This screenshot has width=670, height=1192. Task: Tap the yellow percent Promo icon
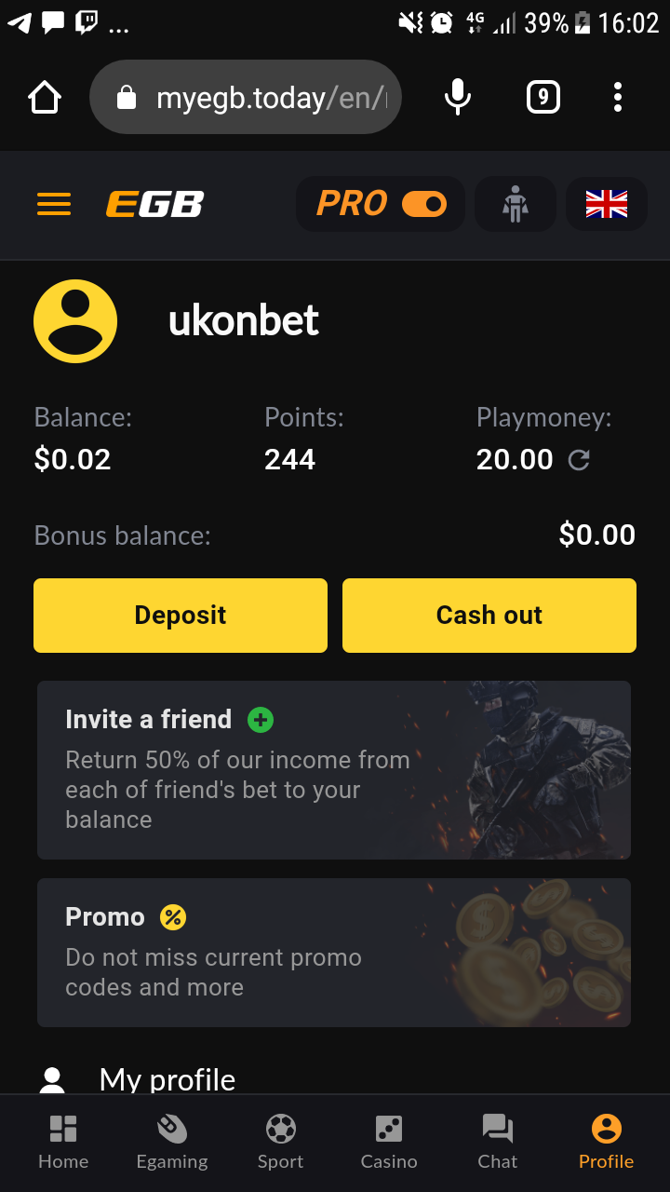point(173,917)
